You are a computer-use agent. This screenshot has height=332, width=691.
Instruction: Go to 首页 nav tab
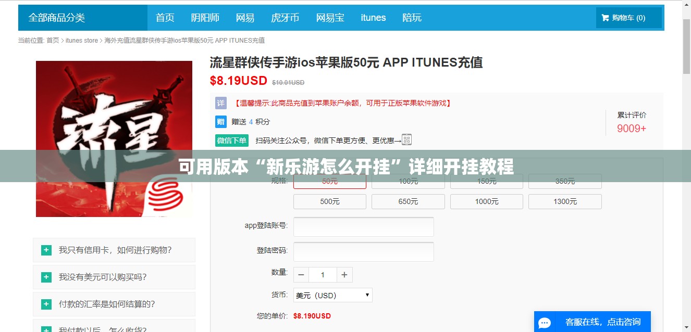coord(165,18)
